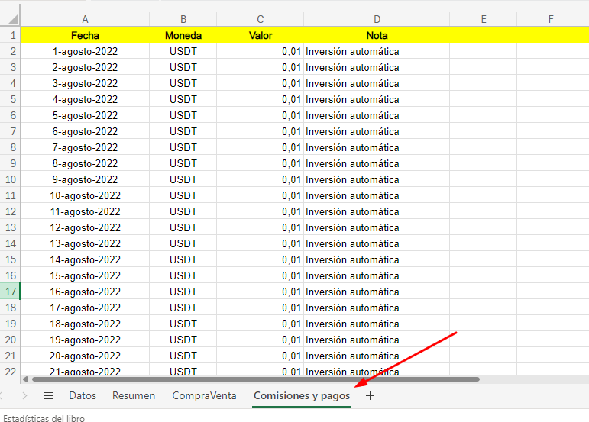Image resolution: width=589 pixels, height=422 pixels.
Task: Select the Comisiones y pagos tab
Action: click(302, 396)
